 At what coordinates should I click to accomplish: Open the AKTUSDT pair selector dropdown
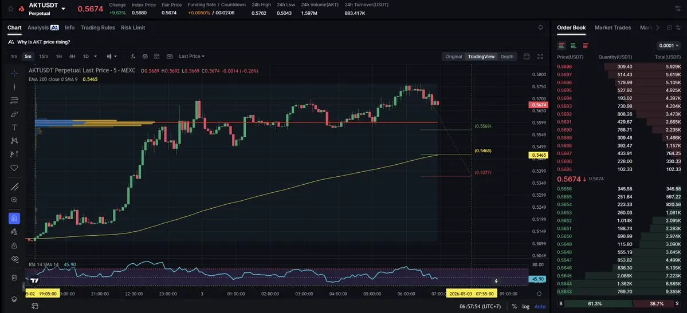tap(64, 9)
